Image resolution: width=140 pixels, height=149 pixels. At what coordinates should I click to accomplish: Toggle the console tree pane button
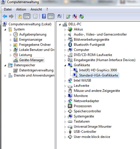(27, 16)
